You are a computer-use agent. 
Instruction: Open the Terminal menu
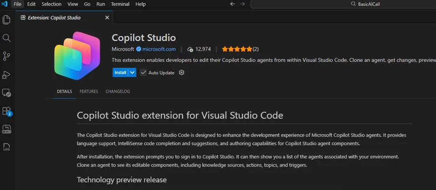click(x=120, y=4)
